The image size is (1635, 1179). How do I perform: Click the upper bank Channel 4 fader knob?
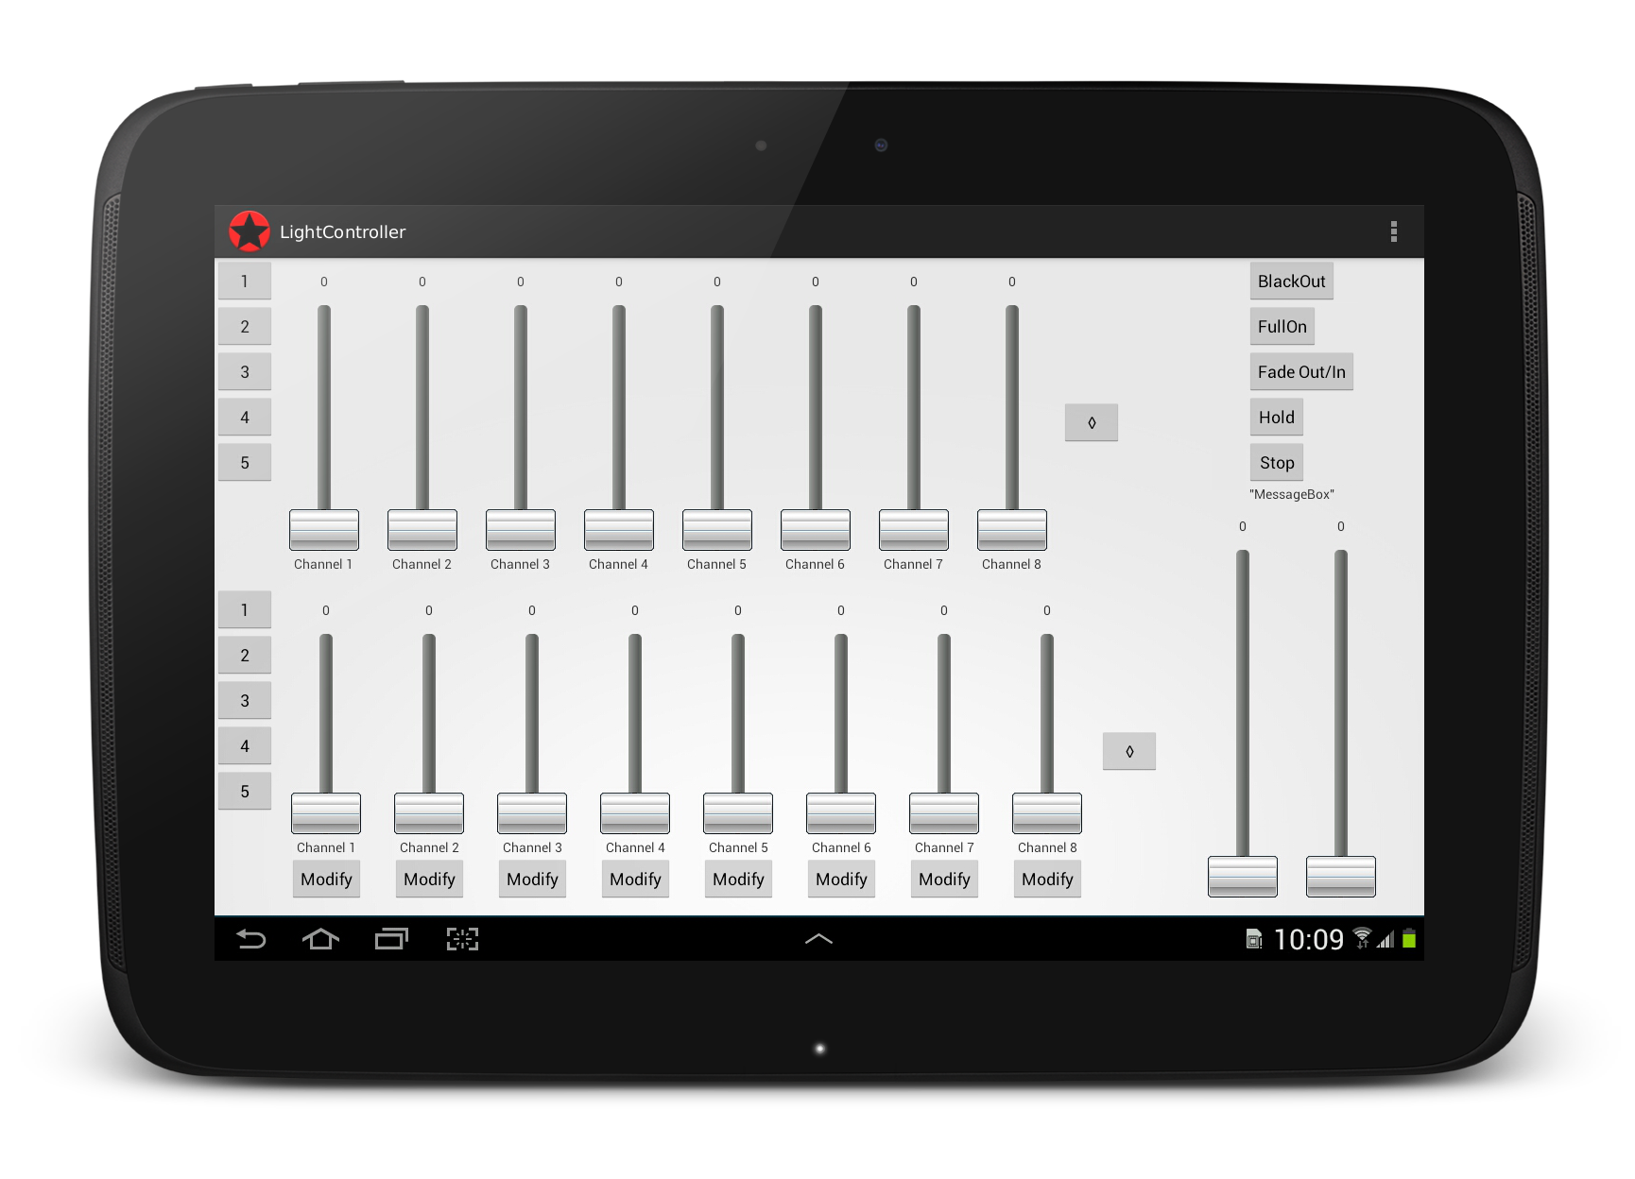[x=619, y=530]
